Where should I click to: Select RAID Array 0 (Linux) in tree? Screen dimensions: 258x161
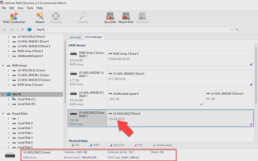[30, 85]
